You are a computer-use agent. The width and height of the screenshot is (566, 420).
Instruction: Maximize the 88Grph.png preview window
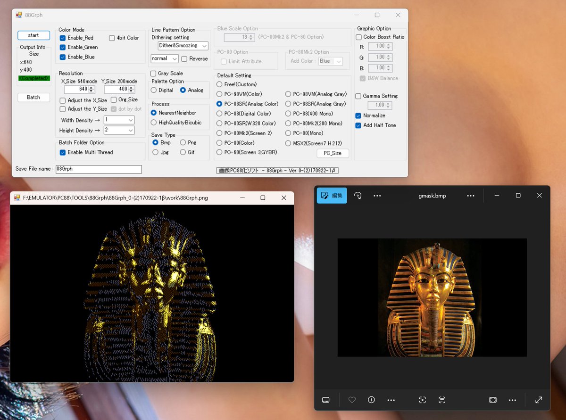[x=263, y=198]
